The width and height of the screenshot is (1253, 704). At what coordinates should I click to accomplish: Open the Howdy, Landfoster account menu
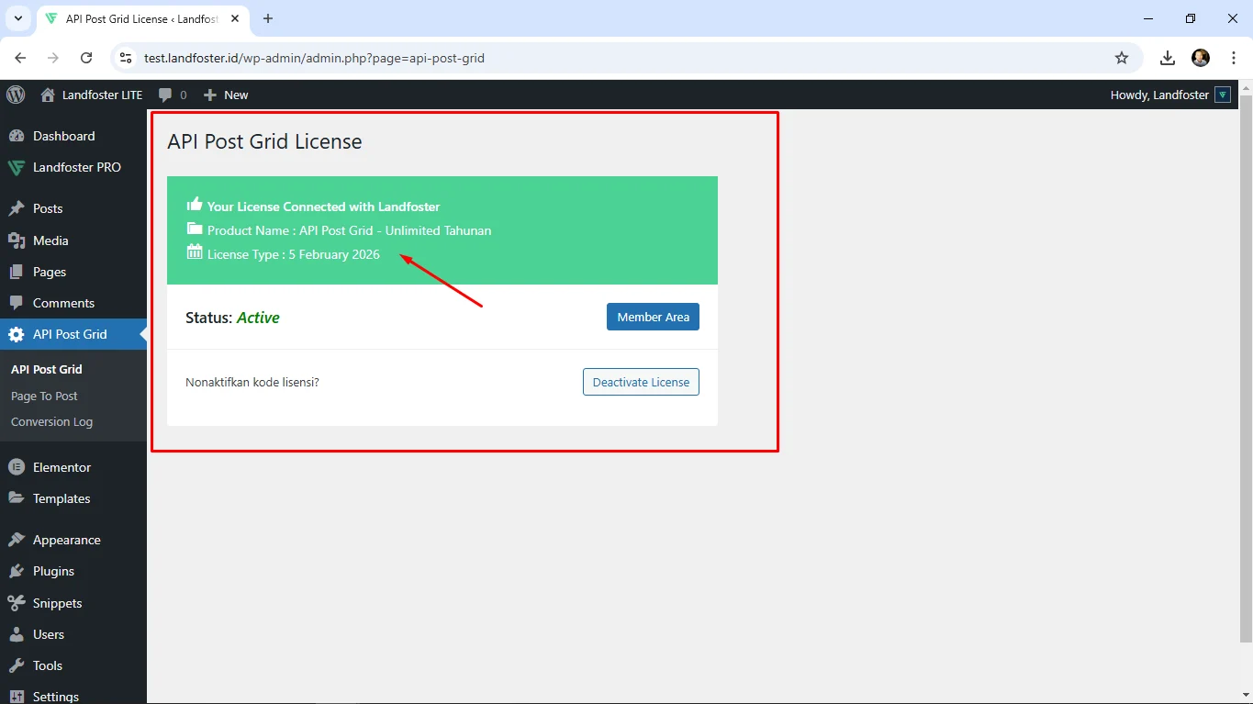coord(1170,95)
